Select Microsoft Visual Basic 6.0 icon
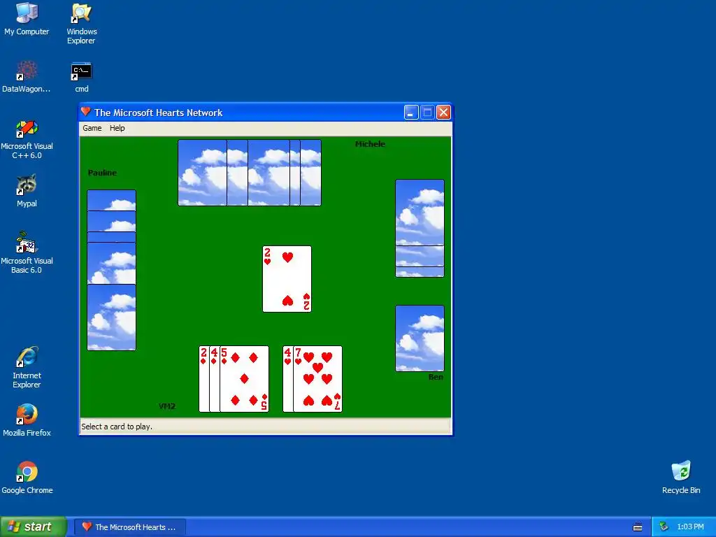The width and height of the screenshot is (716, 537). [27, 252]
